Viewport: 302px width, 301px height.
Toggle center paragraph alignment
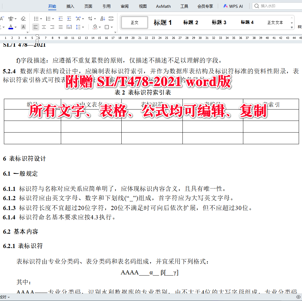click(44, 27)
